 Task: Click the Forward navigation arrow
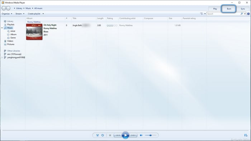click(x=8, y=8)
